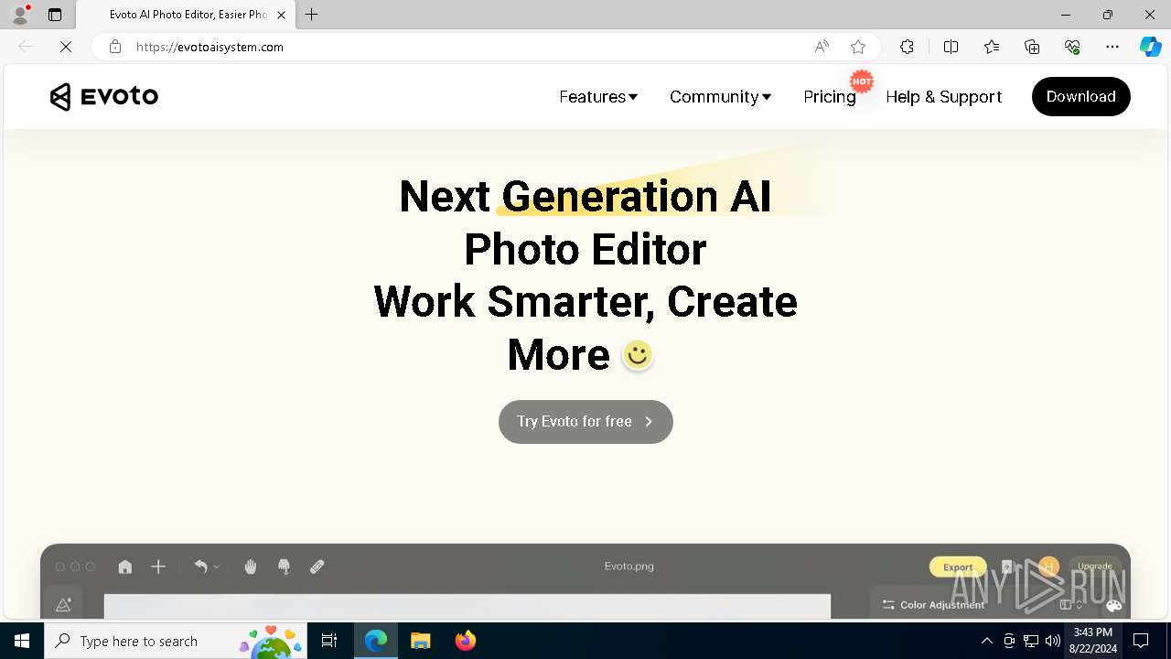
Task: Open browser Extensions
Action: pyautogui.click(x=907, y=47)
